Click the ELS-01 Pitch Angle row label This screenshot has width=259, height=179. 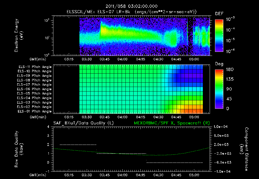coord(35,111)
